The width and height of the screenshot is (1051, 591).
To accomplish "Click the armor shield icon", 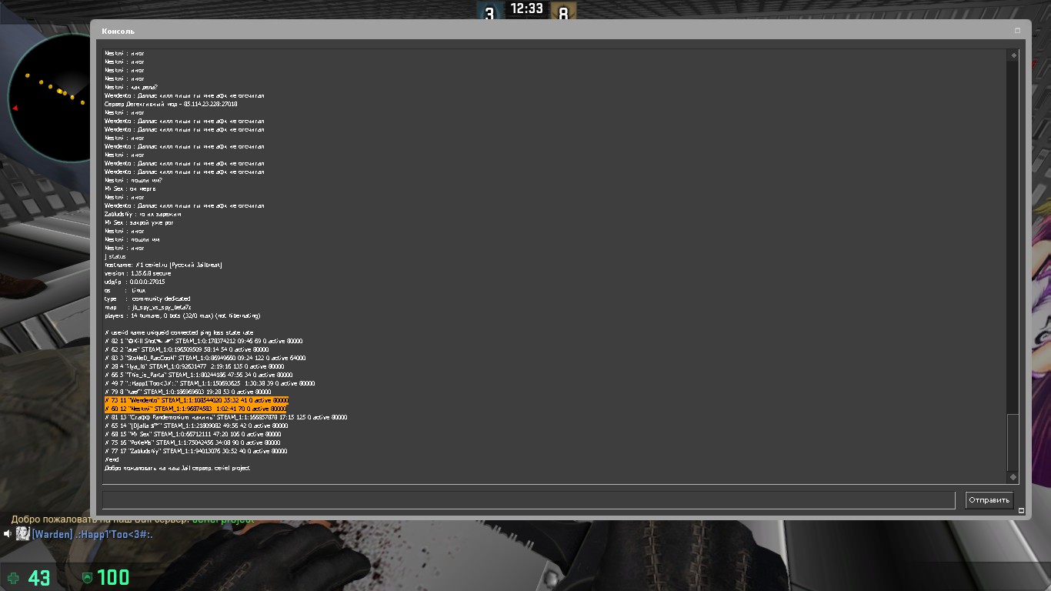I will tap(88, 577).
